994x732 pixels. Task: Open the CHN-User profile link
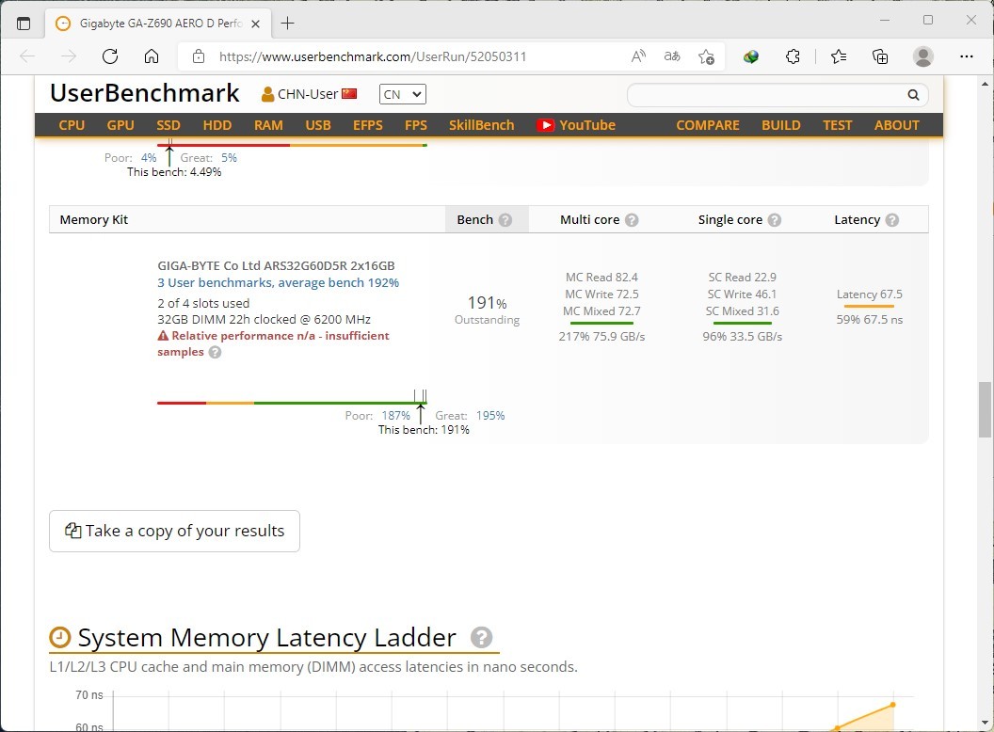coord(308,94)
